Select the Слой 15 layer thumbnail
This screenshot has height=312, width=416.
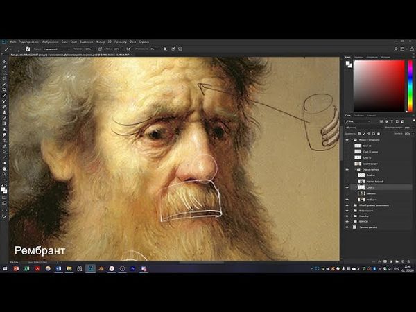coord(361,187)
